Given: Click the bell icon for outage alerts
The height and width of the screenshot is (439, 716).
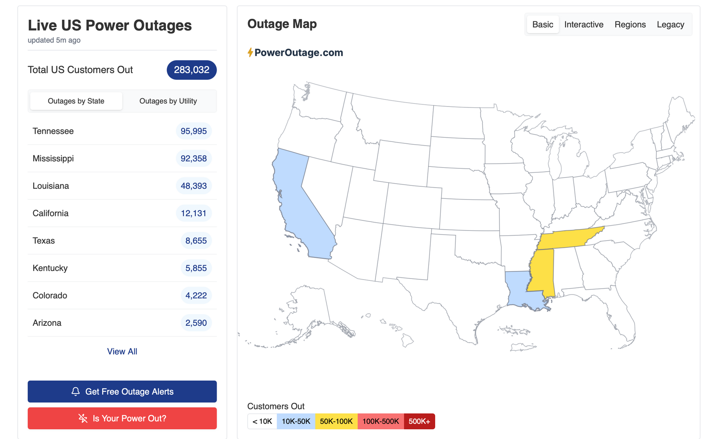Looking at the screenshot, I should (76, 391).
